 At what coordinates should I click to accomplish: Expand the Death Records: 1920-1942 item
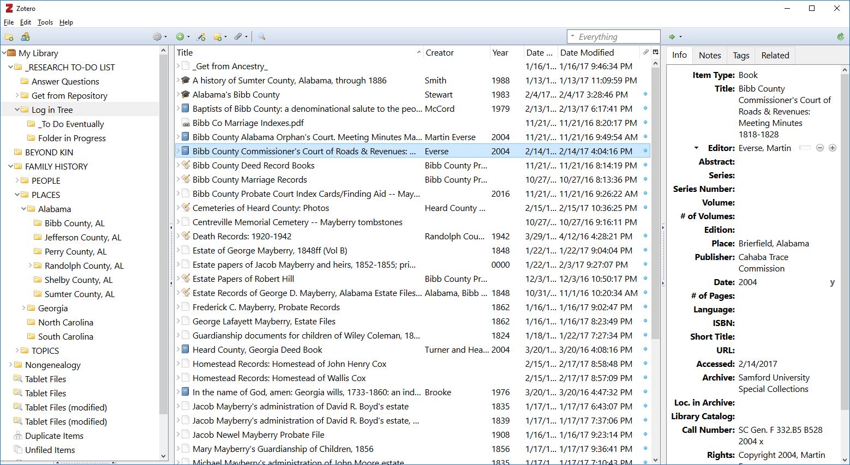[178, 236]
